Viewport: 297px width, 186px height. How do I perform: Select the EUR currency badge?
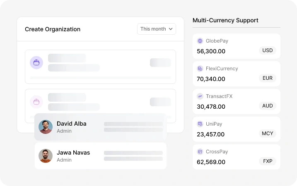tap(268, 78)
